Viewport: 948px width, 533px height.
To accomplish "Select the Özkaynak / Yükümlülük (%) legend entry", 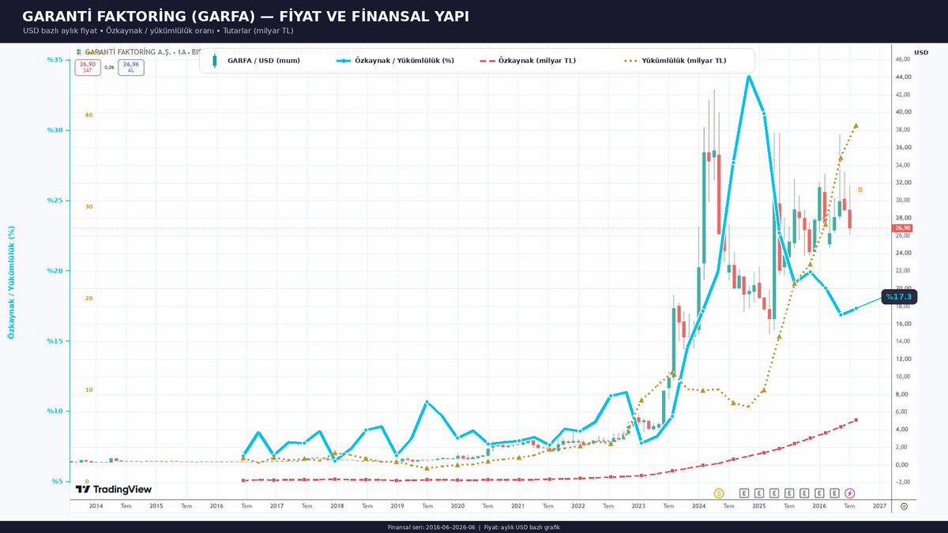I will (x=404, y=60).
